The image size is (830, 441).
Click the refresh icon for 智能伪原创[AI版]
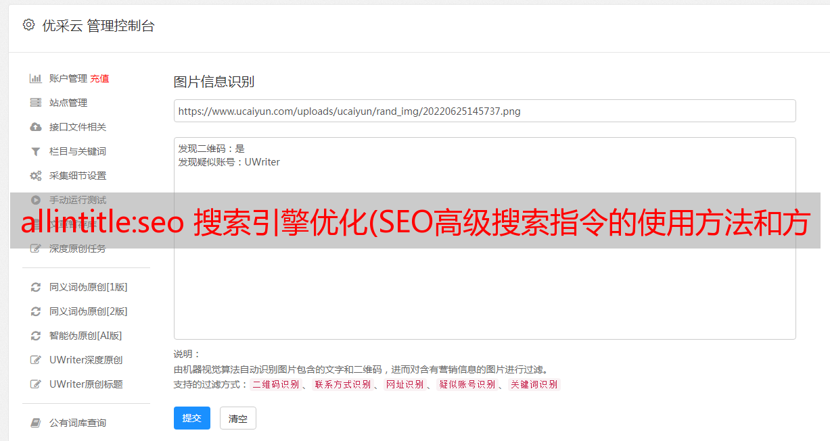(36, 336)
